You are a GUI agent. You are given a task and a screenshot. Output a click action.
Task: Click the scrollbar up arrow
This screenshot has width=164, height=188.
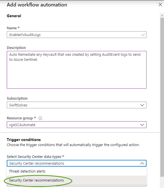(x=162, y=15)
